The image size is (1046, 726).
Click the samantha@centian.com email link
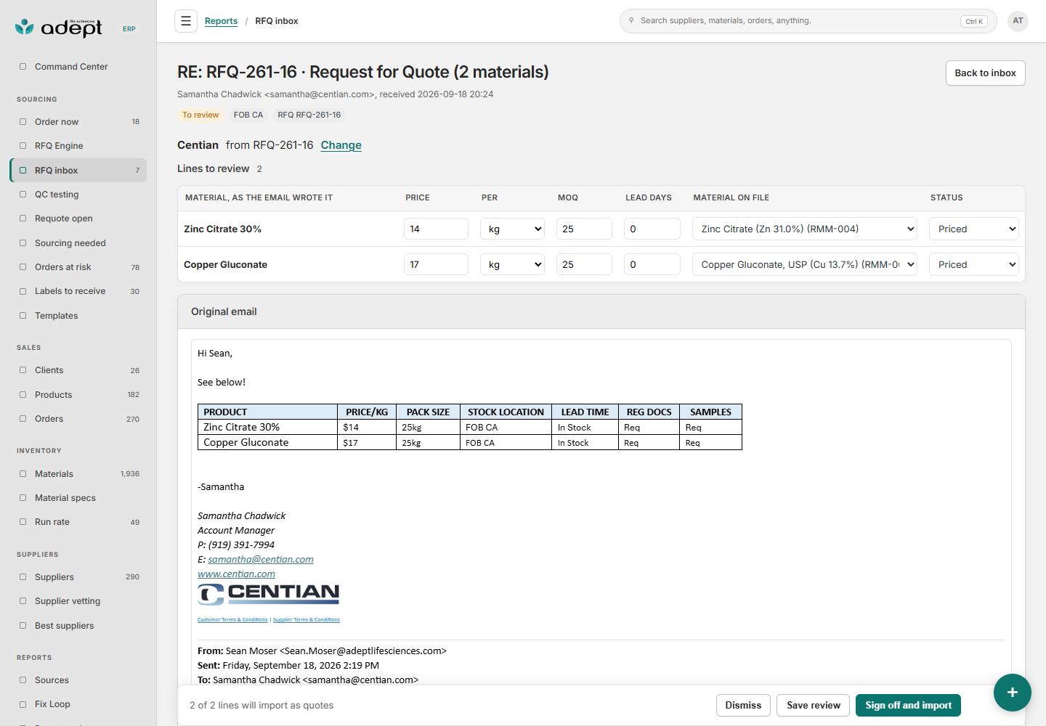261,560
